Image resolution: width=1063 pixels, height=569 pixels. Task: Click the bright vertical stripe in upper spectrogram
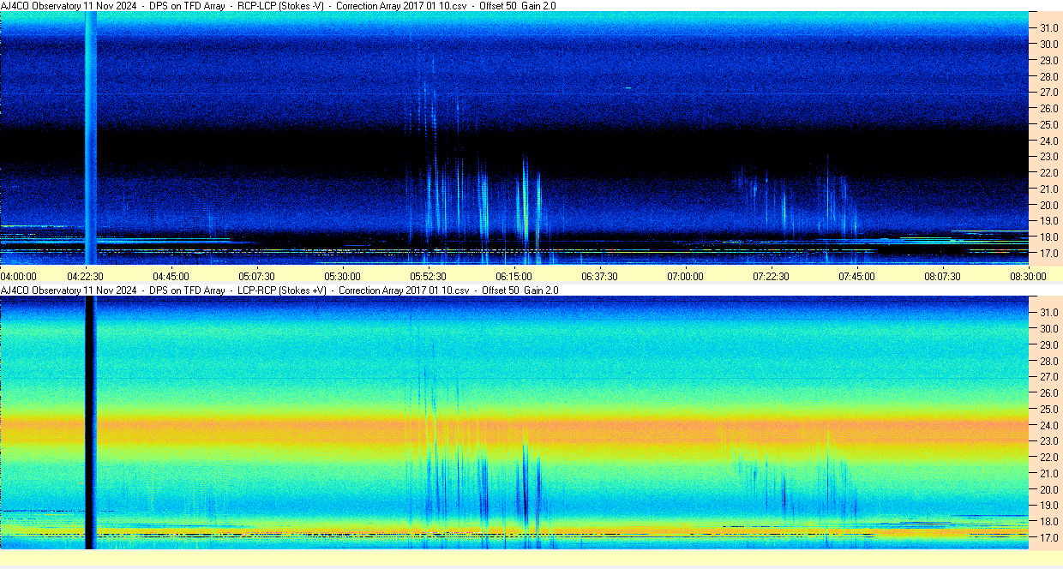pyautogui.click(x=90, y=137)
